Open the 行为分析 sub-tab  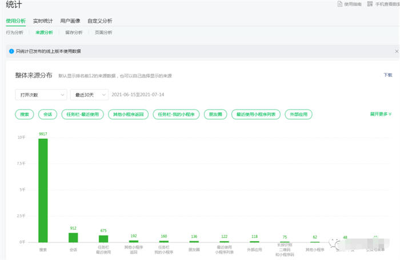(x=15, y=32)
